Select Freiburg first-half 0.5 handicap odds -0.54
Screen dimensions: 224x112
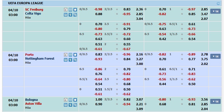162,34
